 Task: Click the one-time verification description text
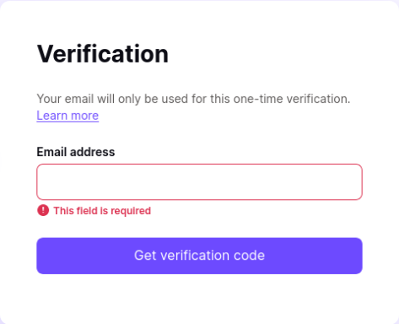193,99
